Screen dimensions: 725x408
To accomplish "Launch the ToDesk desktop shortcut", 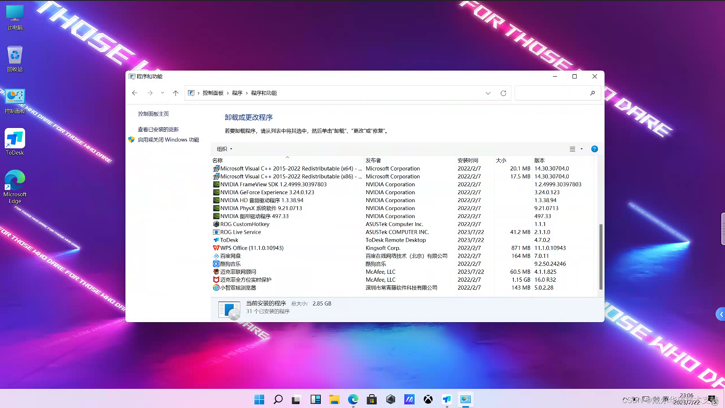I will tap(15, 142).
